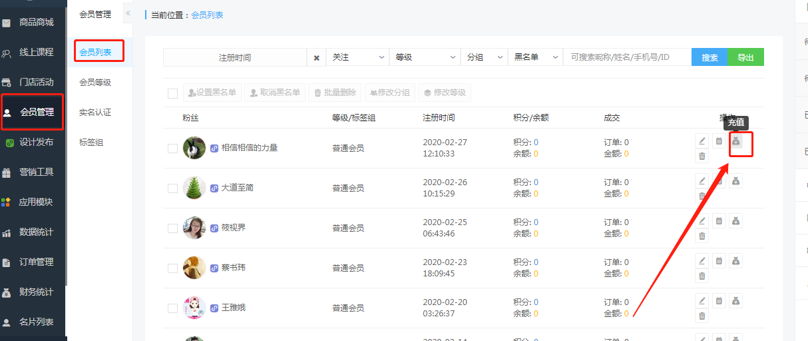Delete member 筱视界 via trash icon
This screenshot has height=341, width=808.
point(702,236)
